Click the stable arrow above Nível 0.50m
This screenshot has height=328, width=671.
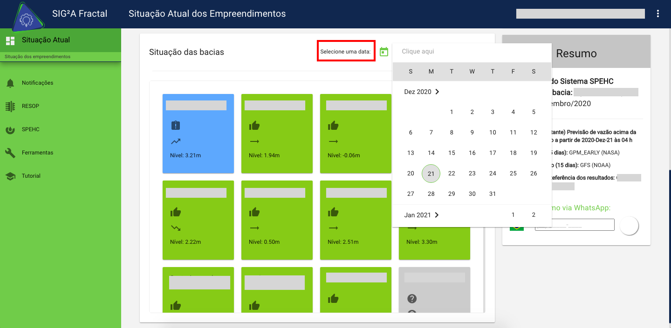pyautogui.click(x=254, y=228)
